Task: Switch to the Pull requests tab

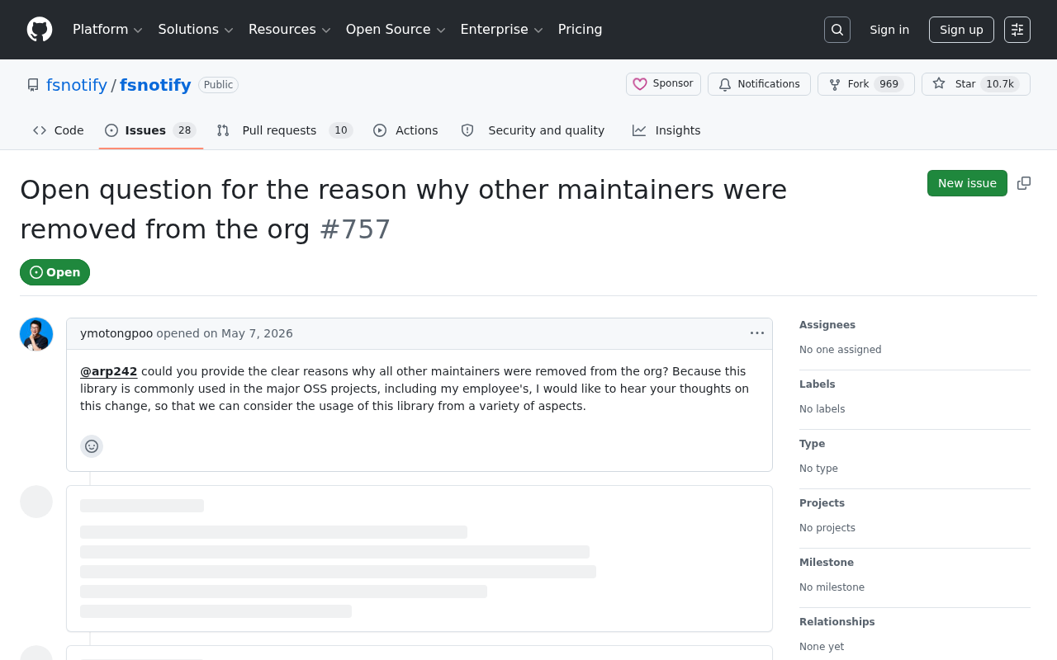Action: 285,130
